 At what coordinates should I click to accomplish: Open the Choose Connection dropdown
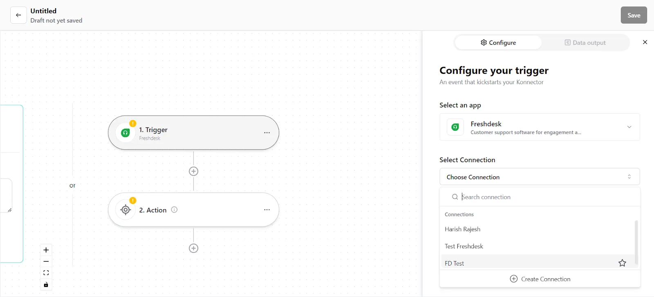tap(540, 177)
